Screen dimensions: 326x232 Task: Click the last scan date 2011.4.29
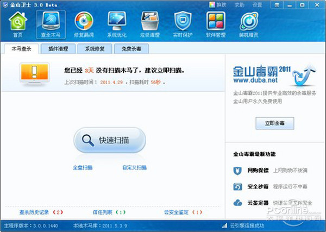111,83
